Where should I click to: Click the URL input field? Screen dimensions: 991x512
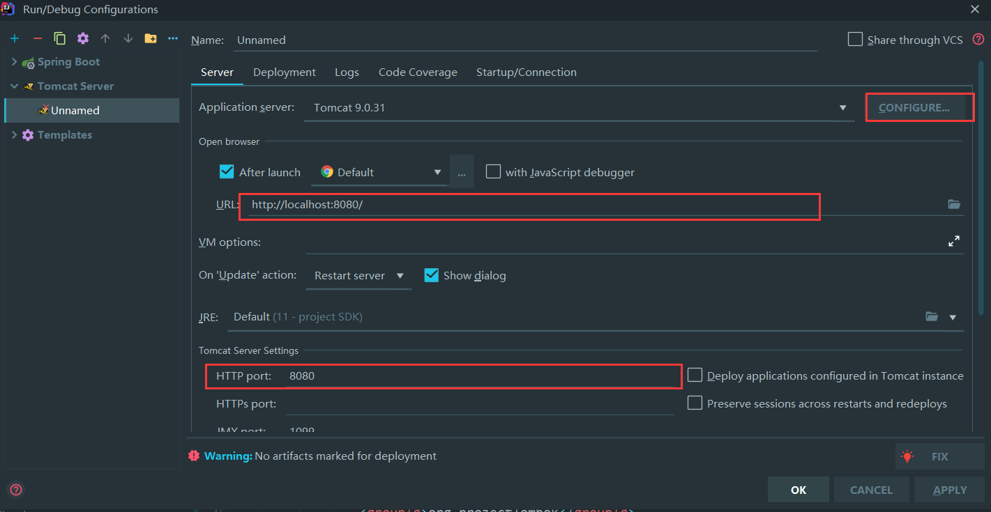[530, 205]
